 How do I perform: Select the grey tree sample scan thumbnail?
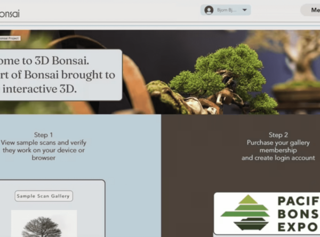tap(44, 223)
